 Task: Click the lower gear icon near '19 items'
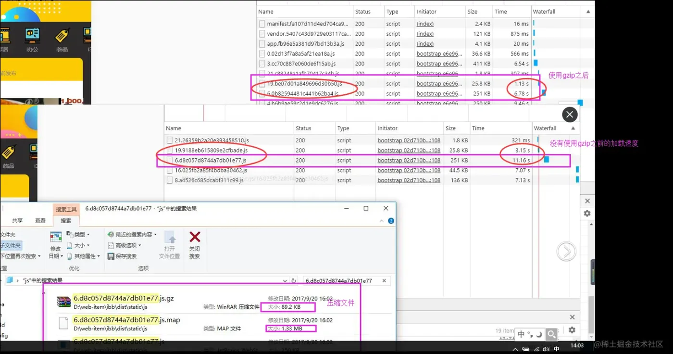click(572, 330)
